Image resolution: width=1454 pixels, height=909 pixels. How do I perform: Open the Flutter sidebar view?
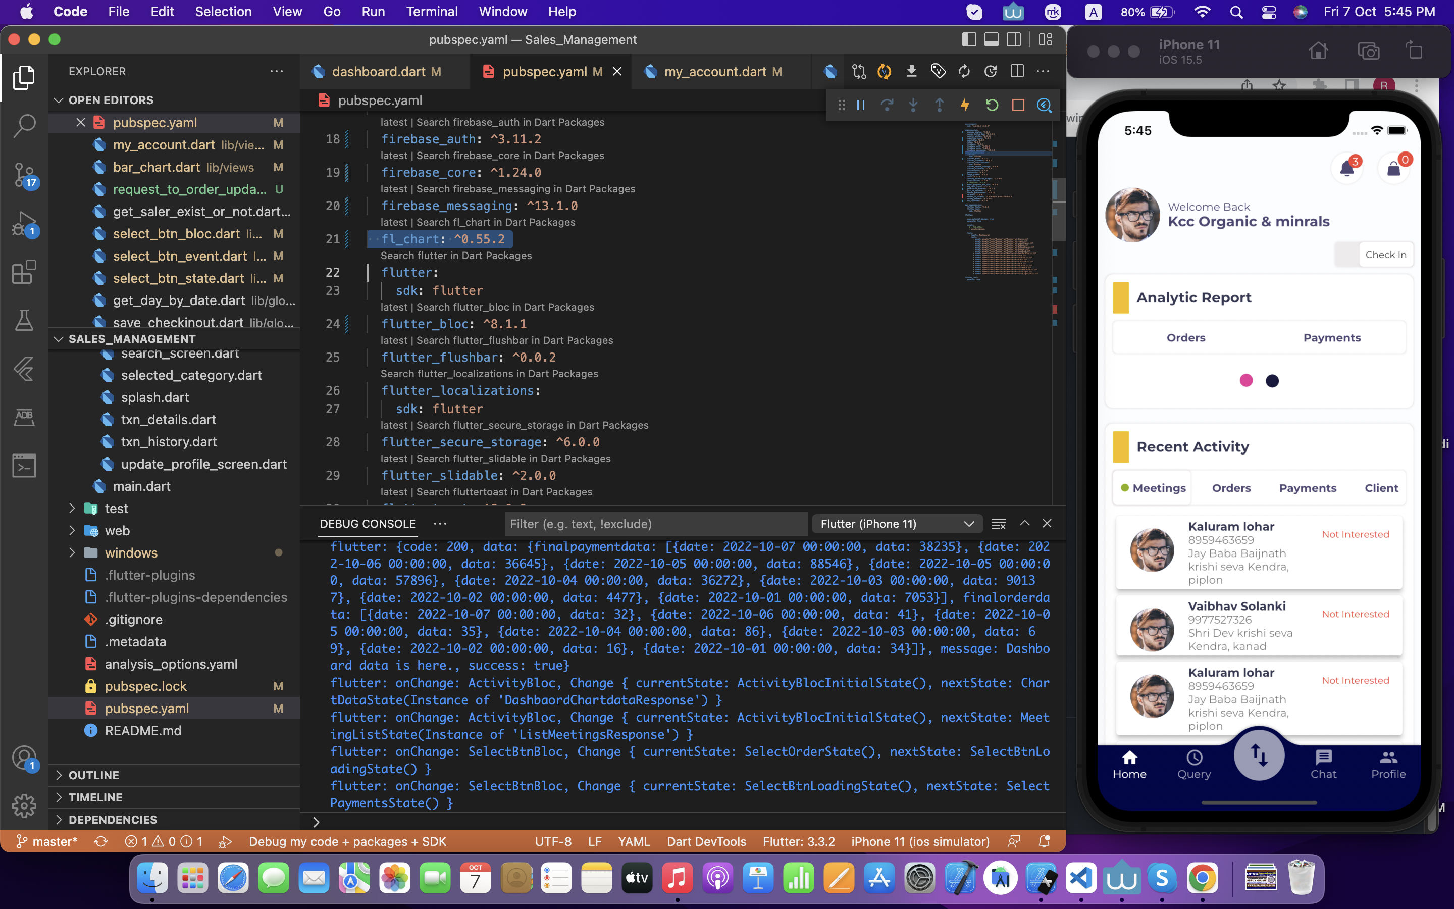click(24, 369)
